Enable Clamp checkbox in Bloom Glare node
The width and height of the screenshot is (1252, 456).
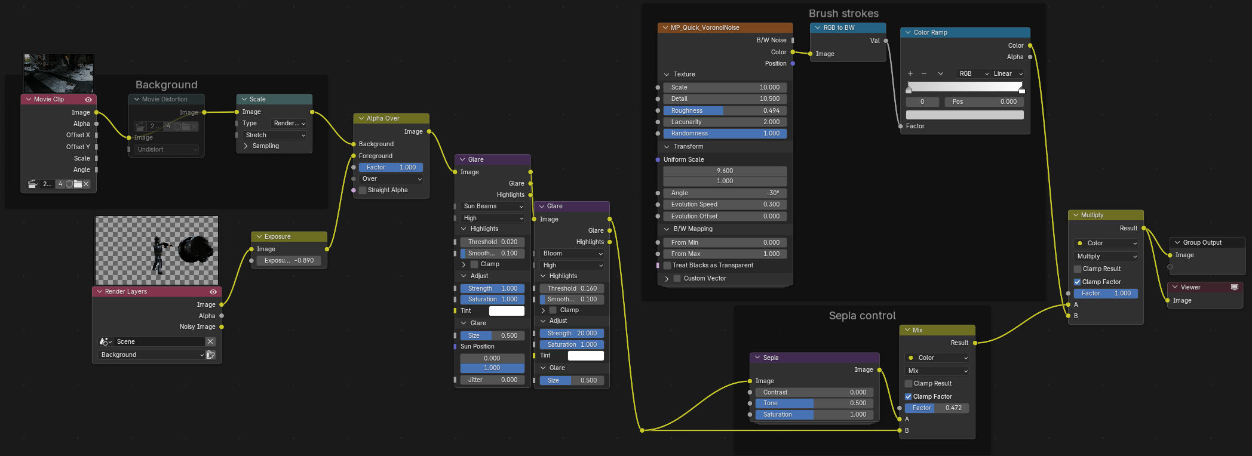(553, 310)
